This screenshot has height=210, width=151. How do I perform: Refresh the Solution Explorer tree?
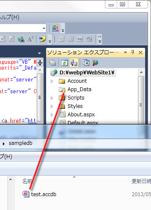[65, 63]
